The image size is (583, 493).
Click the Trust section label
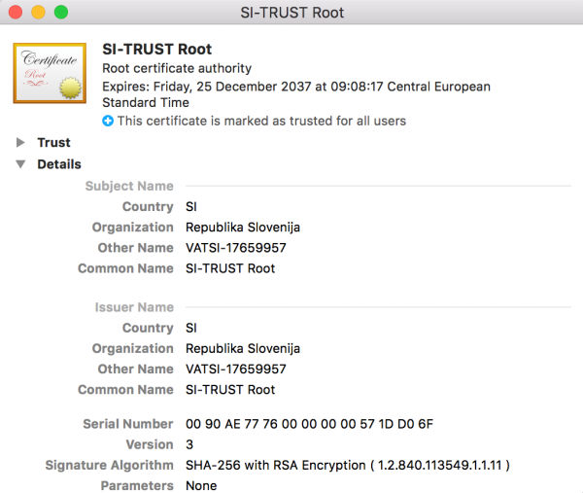[53, 143]
